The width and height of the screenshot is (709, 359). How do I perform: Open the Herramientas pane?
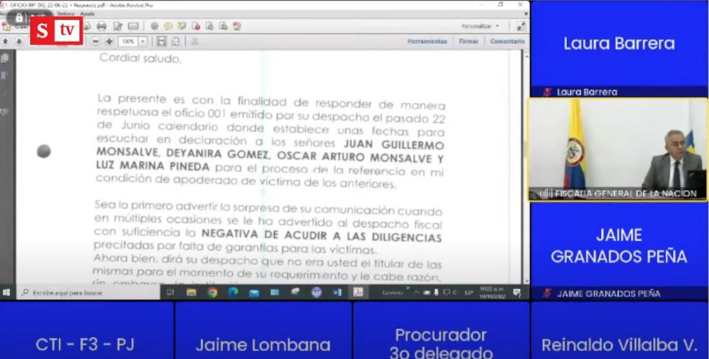[x=427, y=41]
